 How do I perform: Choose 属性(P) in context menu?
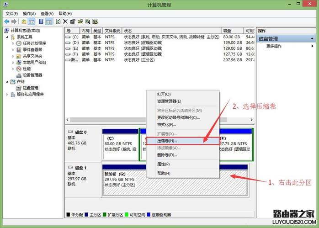183,164
